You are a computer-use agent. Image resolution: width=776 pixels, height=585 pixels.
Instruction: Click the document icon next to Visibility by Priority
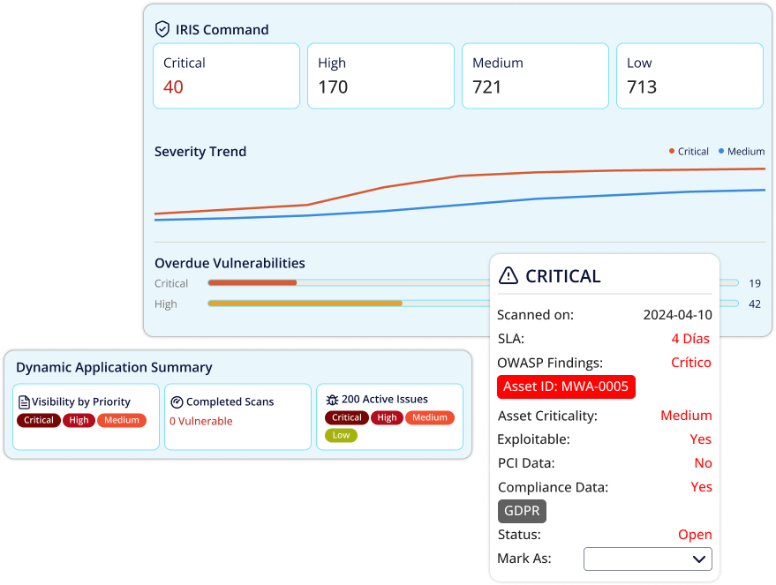[24, 402]
